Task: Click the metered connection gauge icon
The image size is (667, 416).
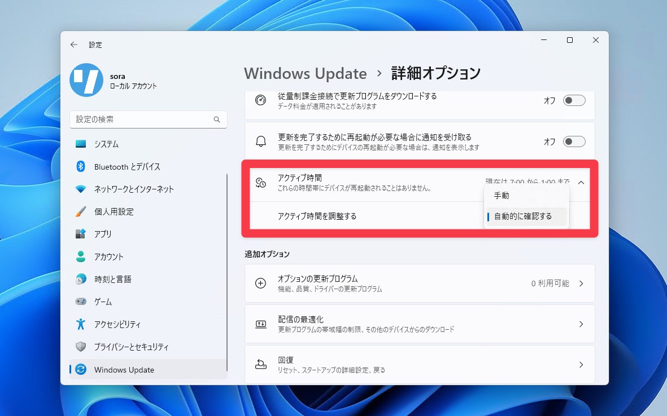Action: point(260,100)
